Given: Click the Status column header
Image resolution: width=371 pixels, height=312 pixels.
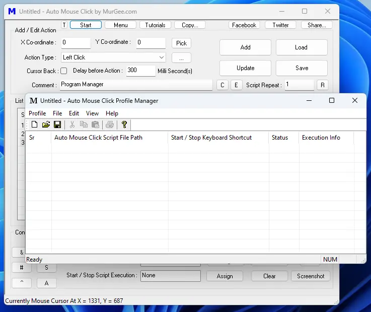Looking at the screenshot, I should click(284, 138).
